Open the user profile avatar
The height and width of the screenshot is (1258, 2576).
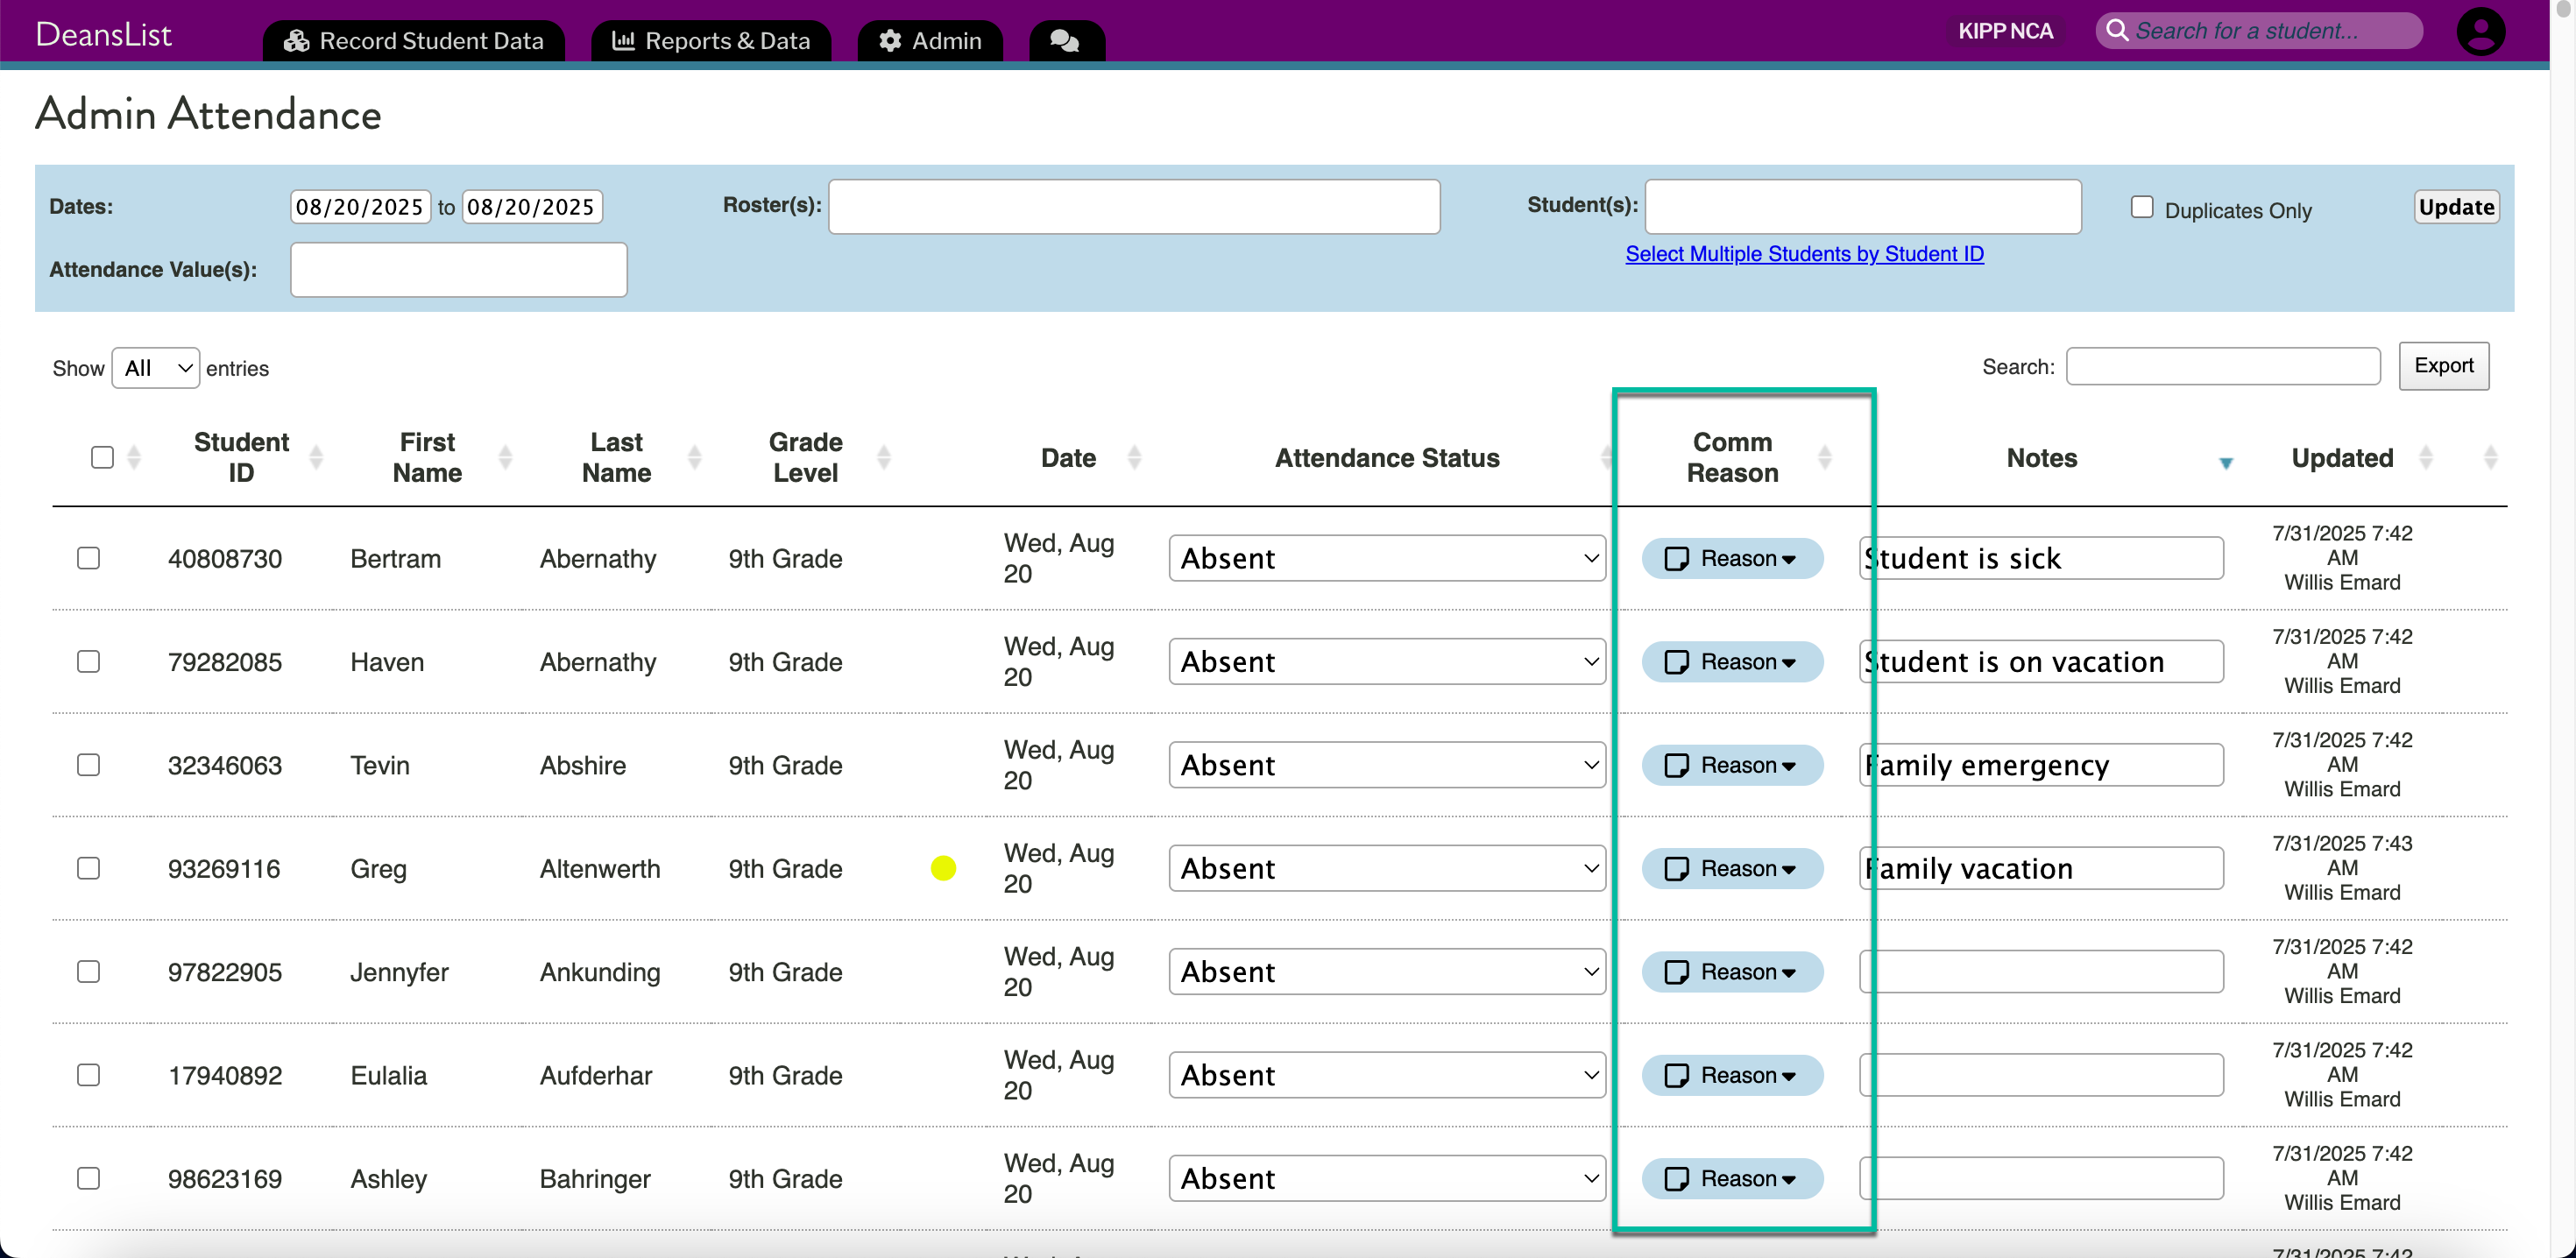click(x=2480, y=32)
